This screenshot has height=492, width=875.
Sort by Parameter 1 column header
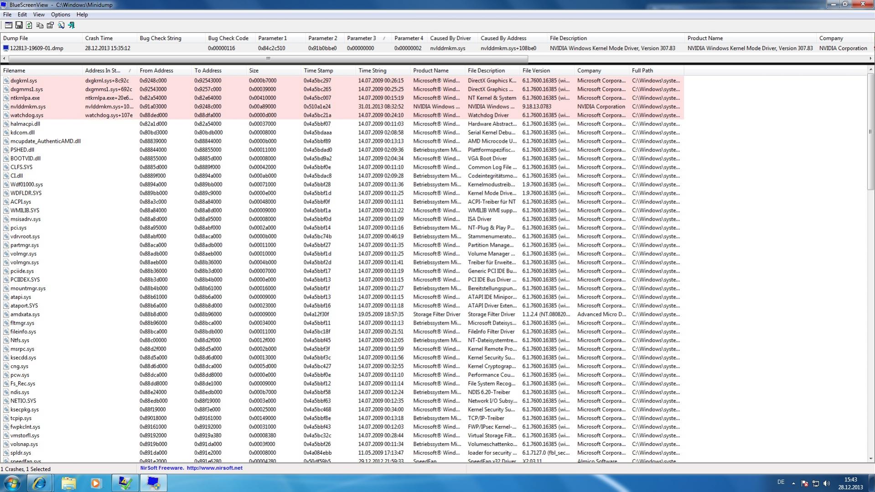[280, 38]
